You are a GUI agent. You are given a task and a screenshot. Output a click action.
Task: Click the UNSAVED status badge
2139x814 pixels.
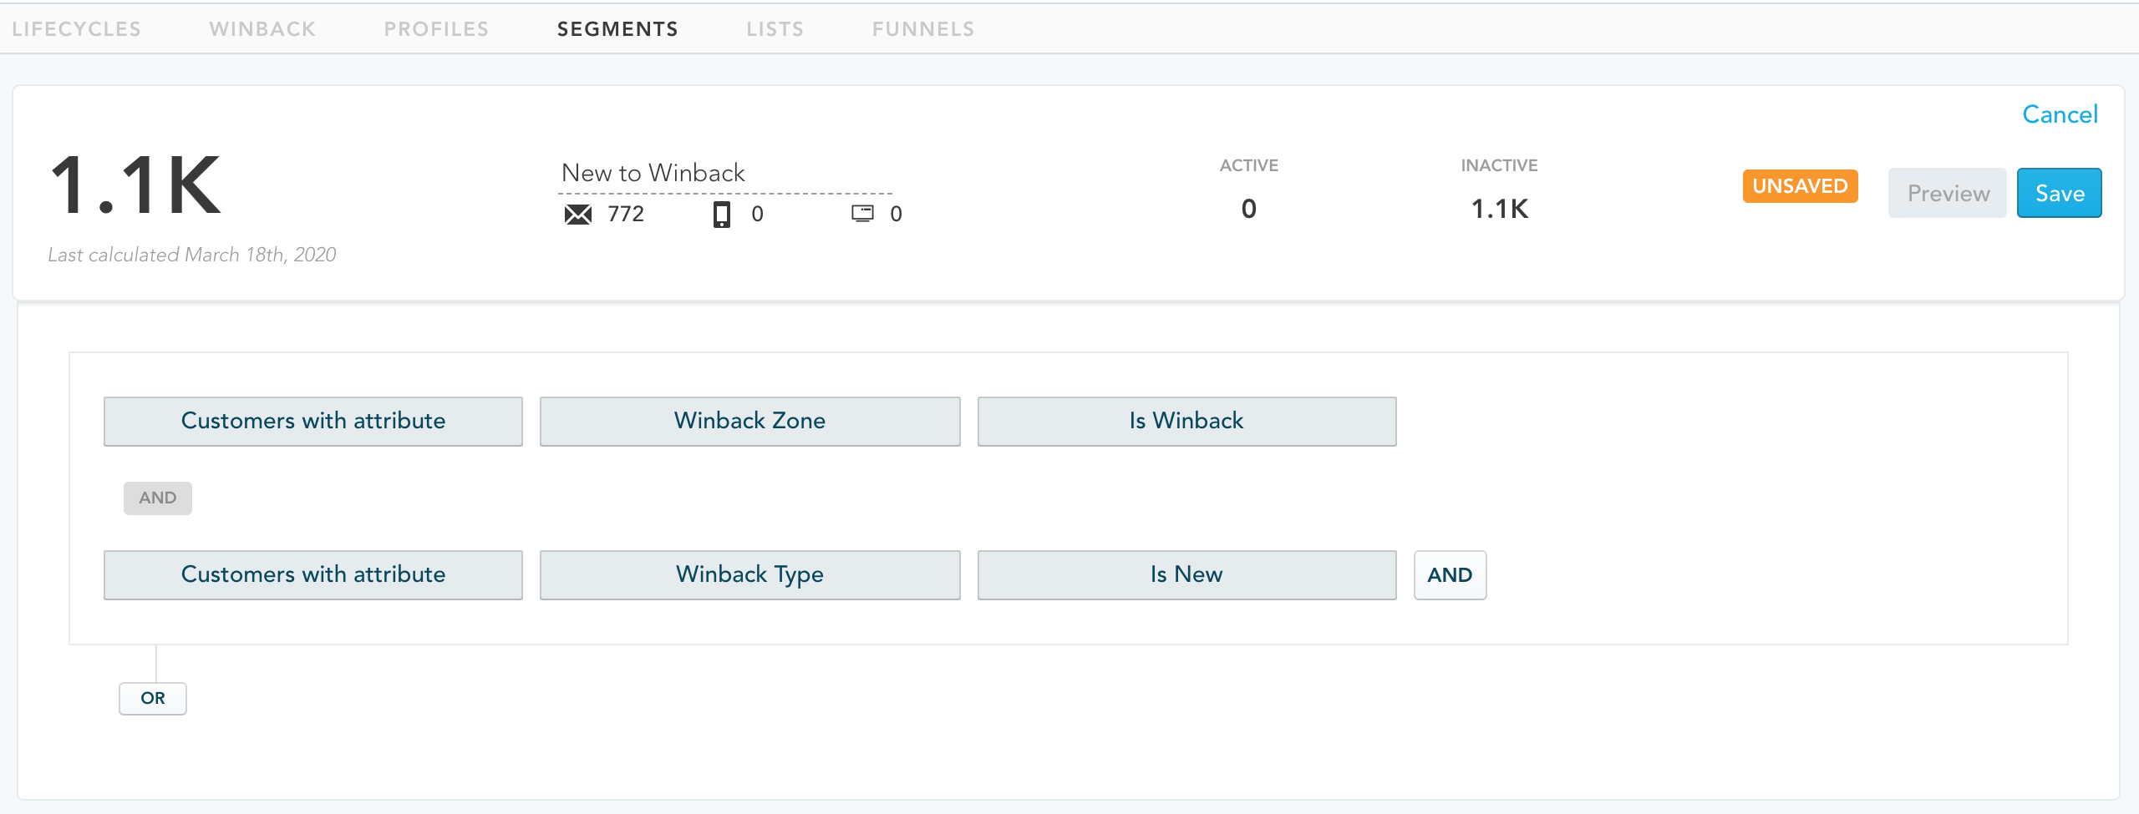pos(1800,186)
